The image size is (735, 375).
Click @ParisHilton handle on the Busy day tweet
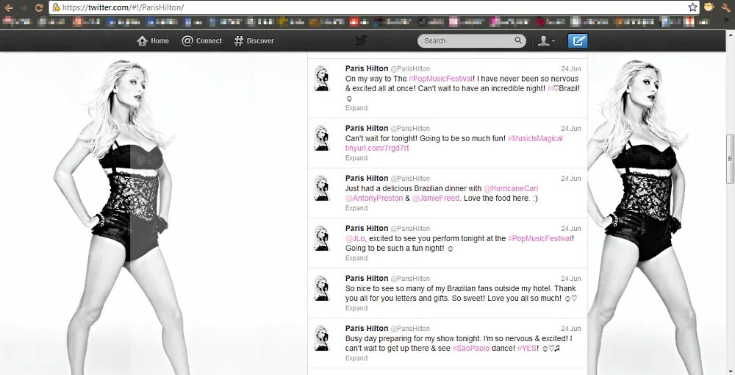pyautogui.click(x=410, y=329)
